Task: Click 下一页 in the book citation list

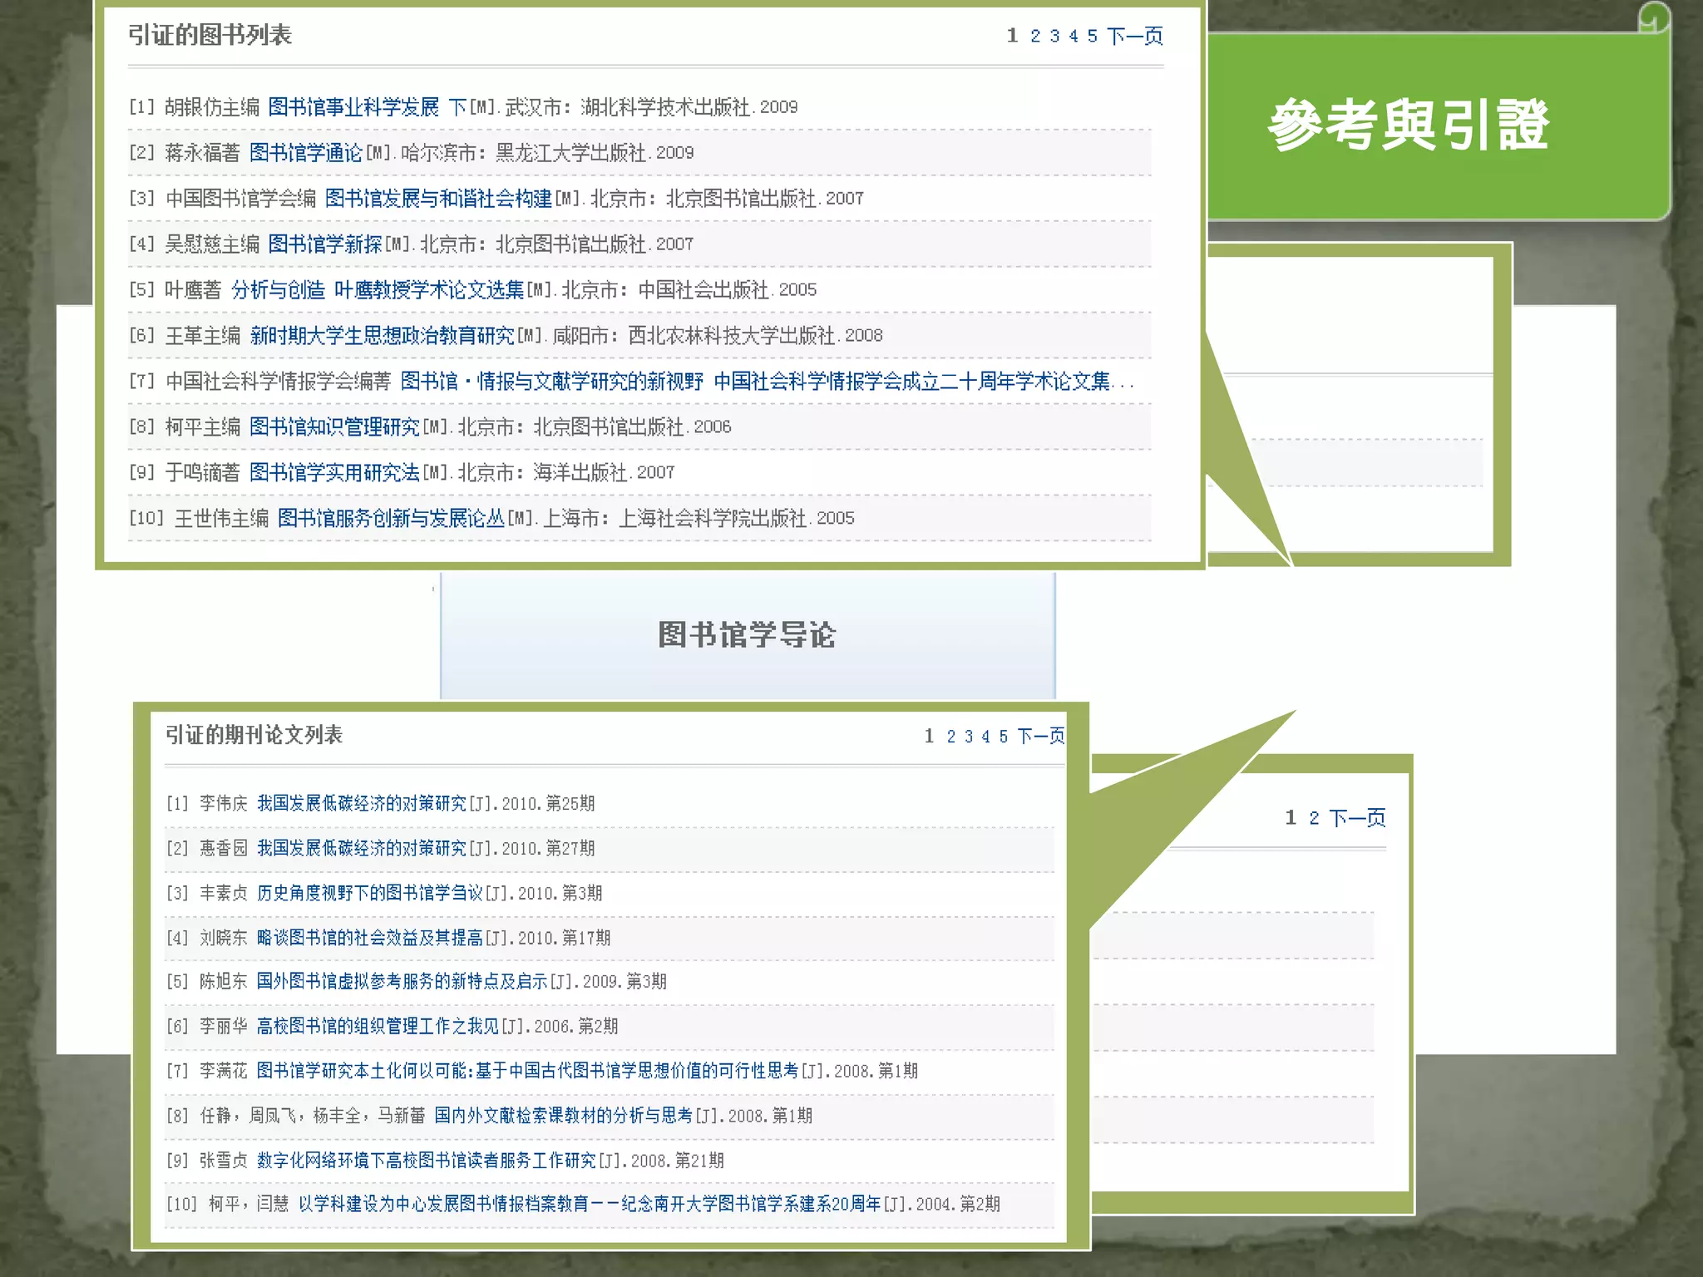Action: [1135, 36]
